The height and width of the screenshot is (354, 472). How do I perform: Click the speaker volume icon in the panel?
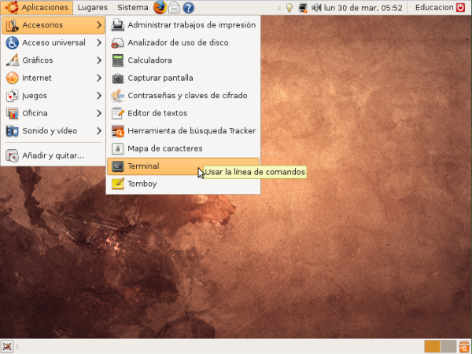tap(315, 8)
